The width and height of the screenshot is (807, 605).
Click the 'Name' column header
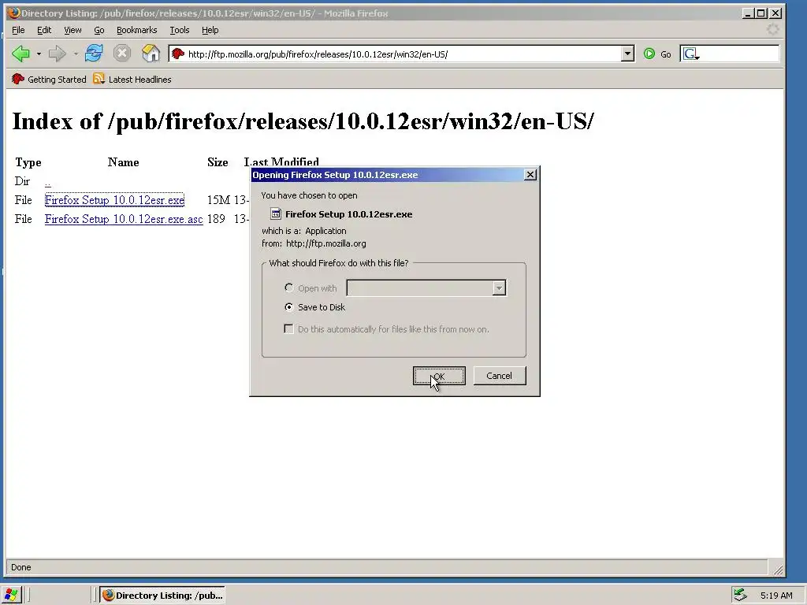(124, 162)
